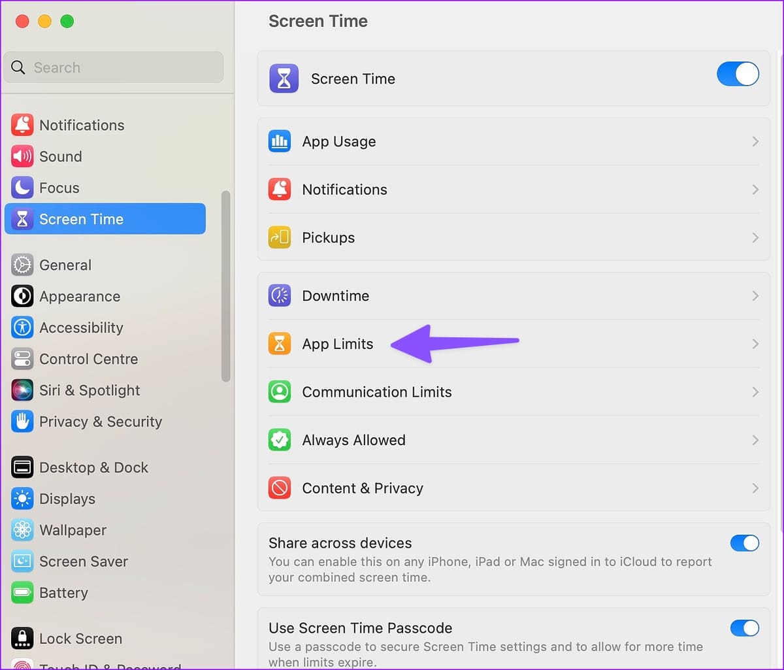Click the sidebar vertical scrollbar
The width and height of the screenshot is (784, 670).
click(x=226, y=286)
